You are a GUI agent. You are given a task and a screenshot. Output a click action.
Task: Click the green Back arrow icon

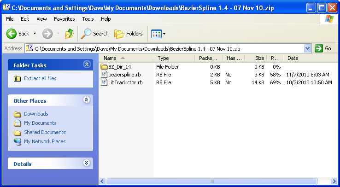pos(11,34)
